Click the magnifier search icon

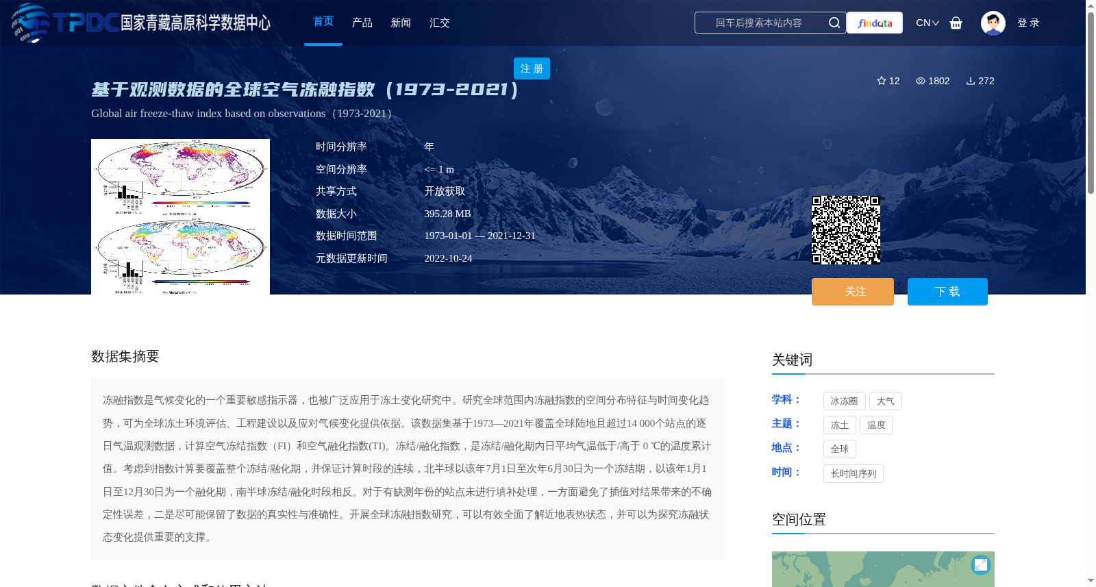pos(834,23)
